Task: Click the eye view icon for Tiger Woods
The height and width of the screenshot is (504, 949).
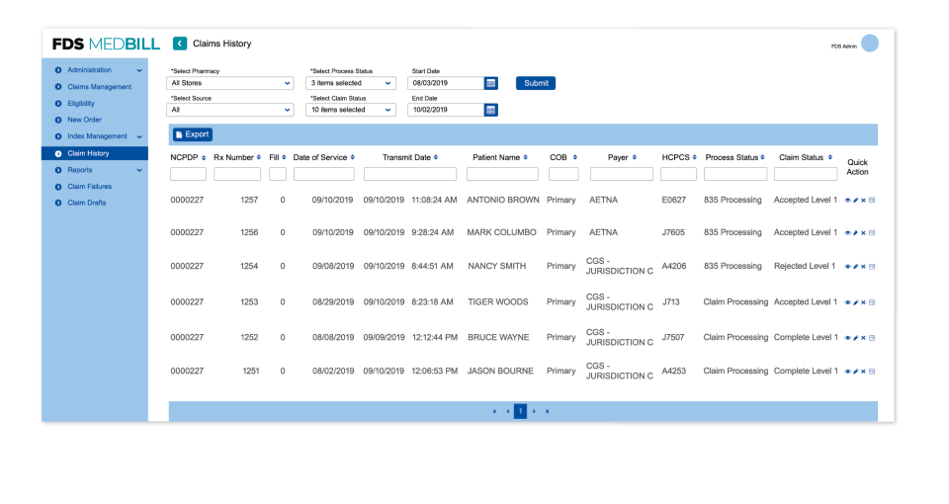Action: point(847,302)
